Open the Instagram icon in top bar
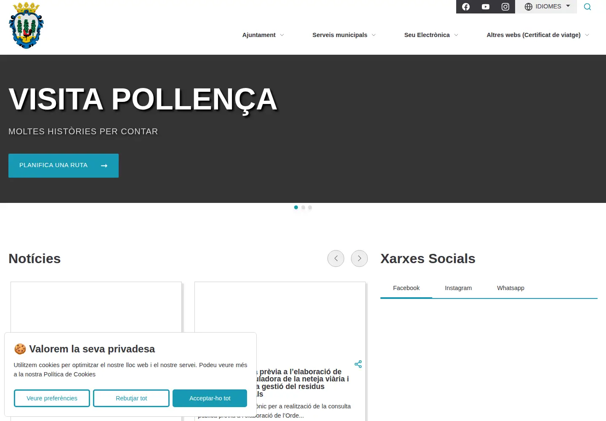 pyautogui.click(x=505, y=7)
